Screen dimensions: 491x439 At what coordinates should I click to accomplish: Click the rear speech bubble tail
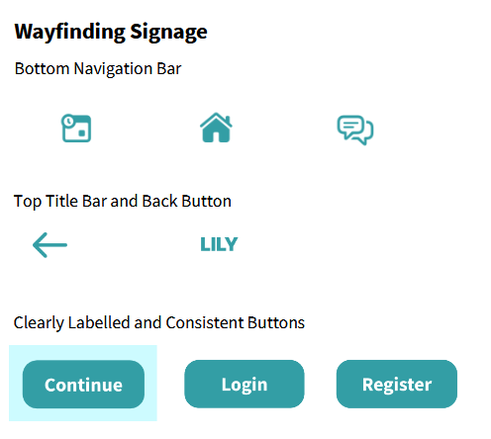point(363,141)
